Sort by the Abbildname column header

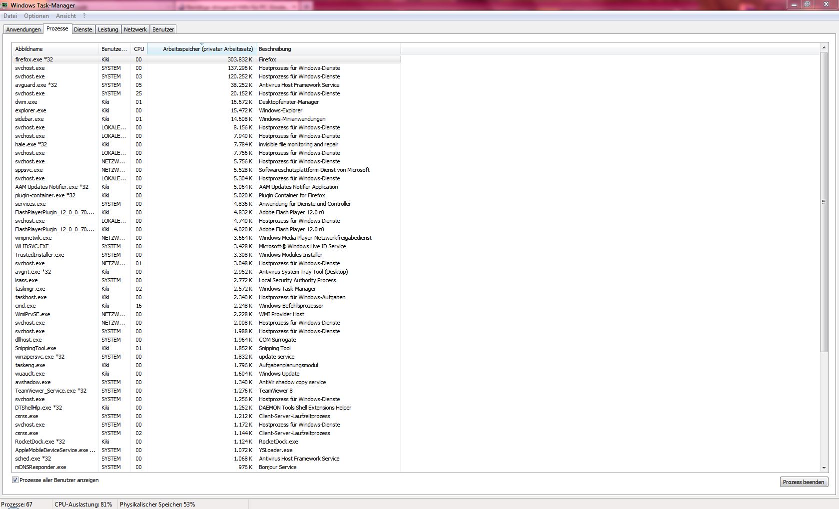click(x=55, y=49)
